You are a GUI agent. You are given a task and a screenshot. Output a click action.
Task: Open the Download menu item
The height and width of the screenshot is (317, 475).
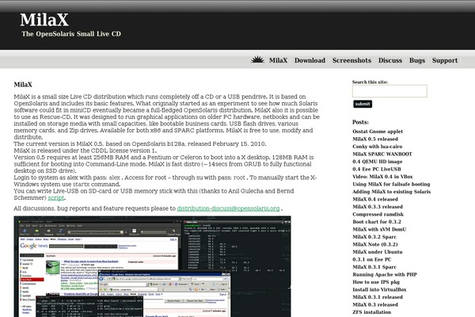pos(310,60)
